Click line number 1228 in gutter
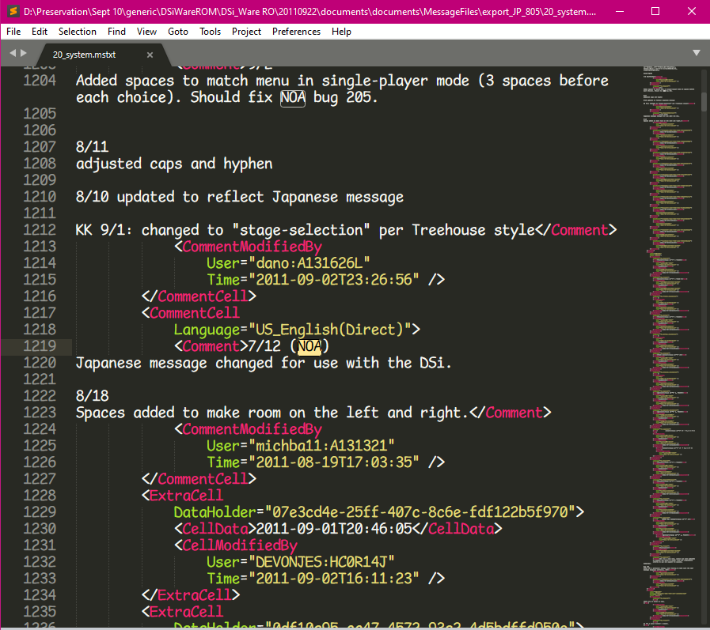This screenshot has width=710, height=630. 40,496
